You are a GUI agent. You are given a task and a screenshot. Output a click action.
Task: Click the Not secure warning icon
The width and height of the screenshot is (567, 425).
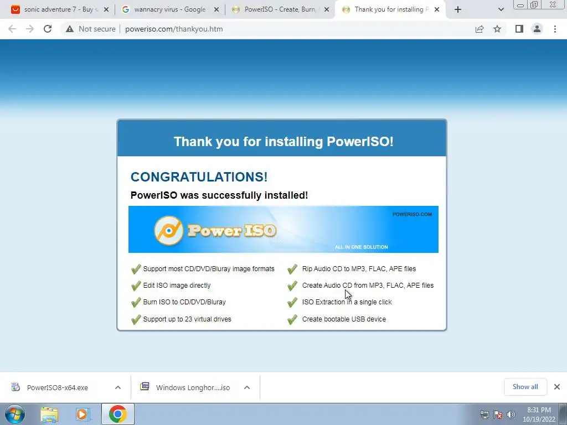(x=70, y=29)
